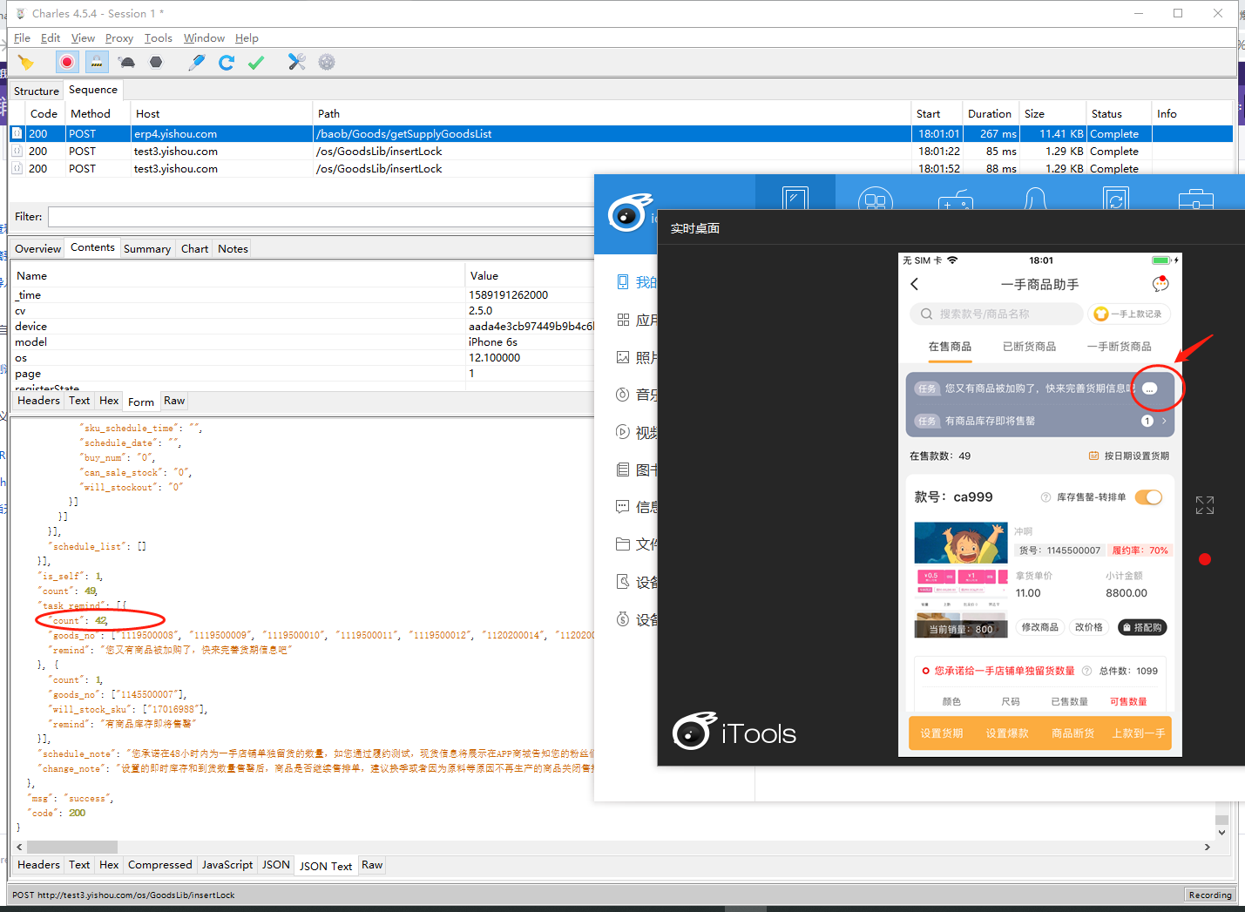Open the Proxy menu
Viewport: 1245px width, 912px height.
pos(118,38)
